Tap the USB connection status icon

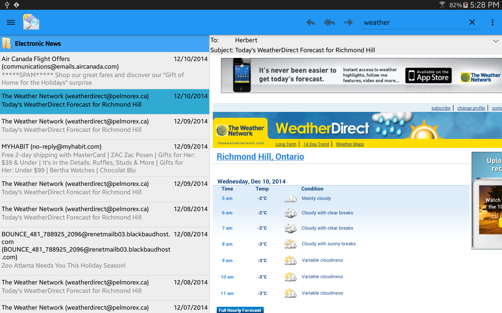(7, 5)
